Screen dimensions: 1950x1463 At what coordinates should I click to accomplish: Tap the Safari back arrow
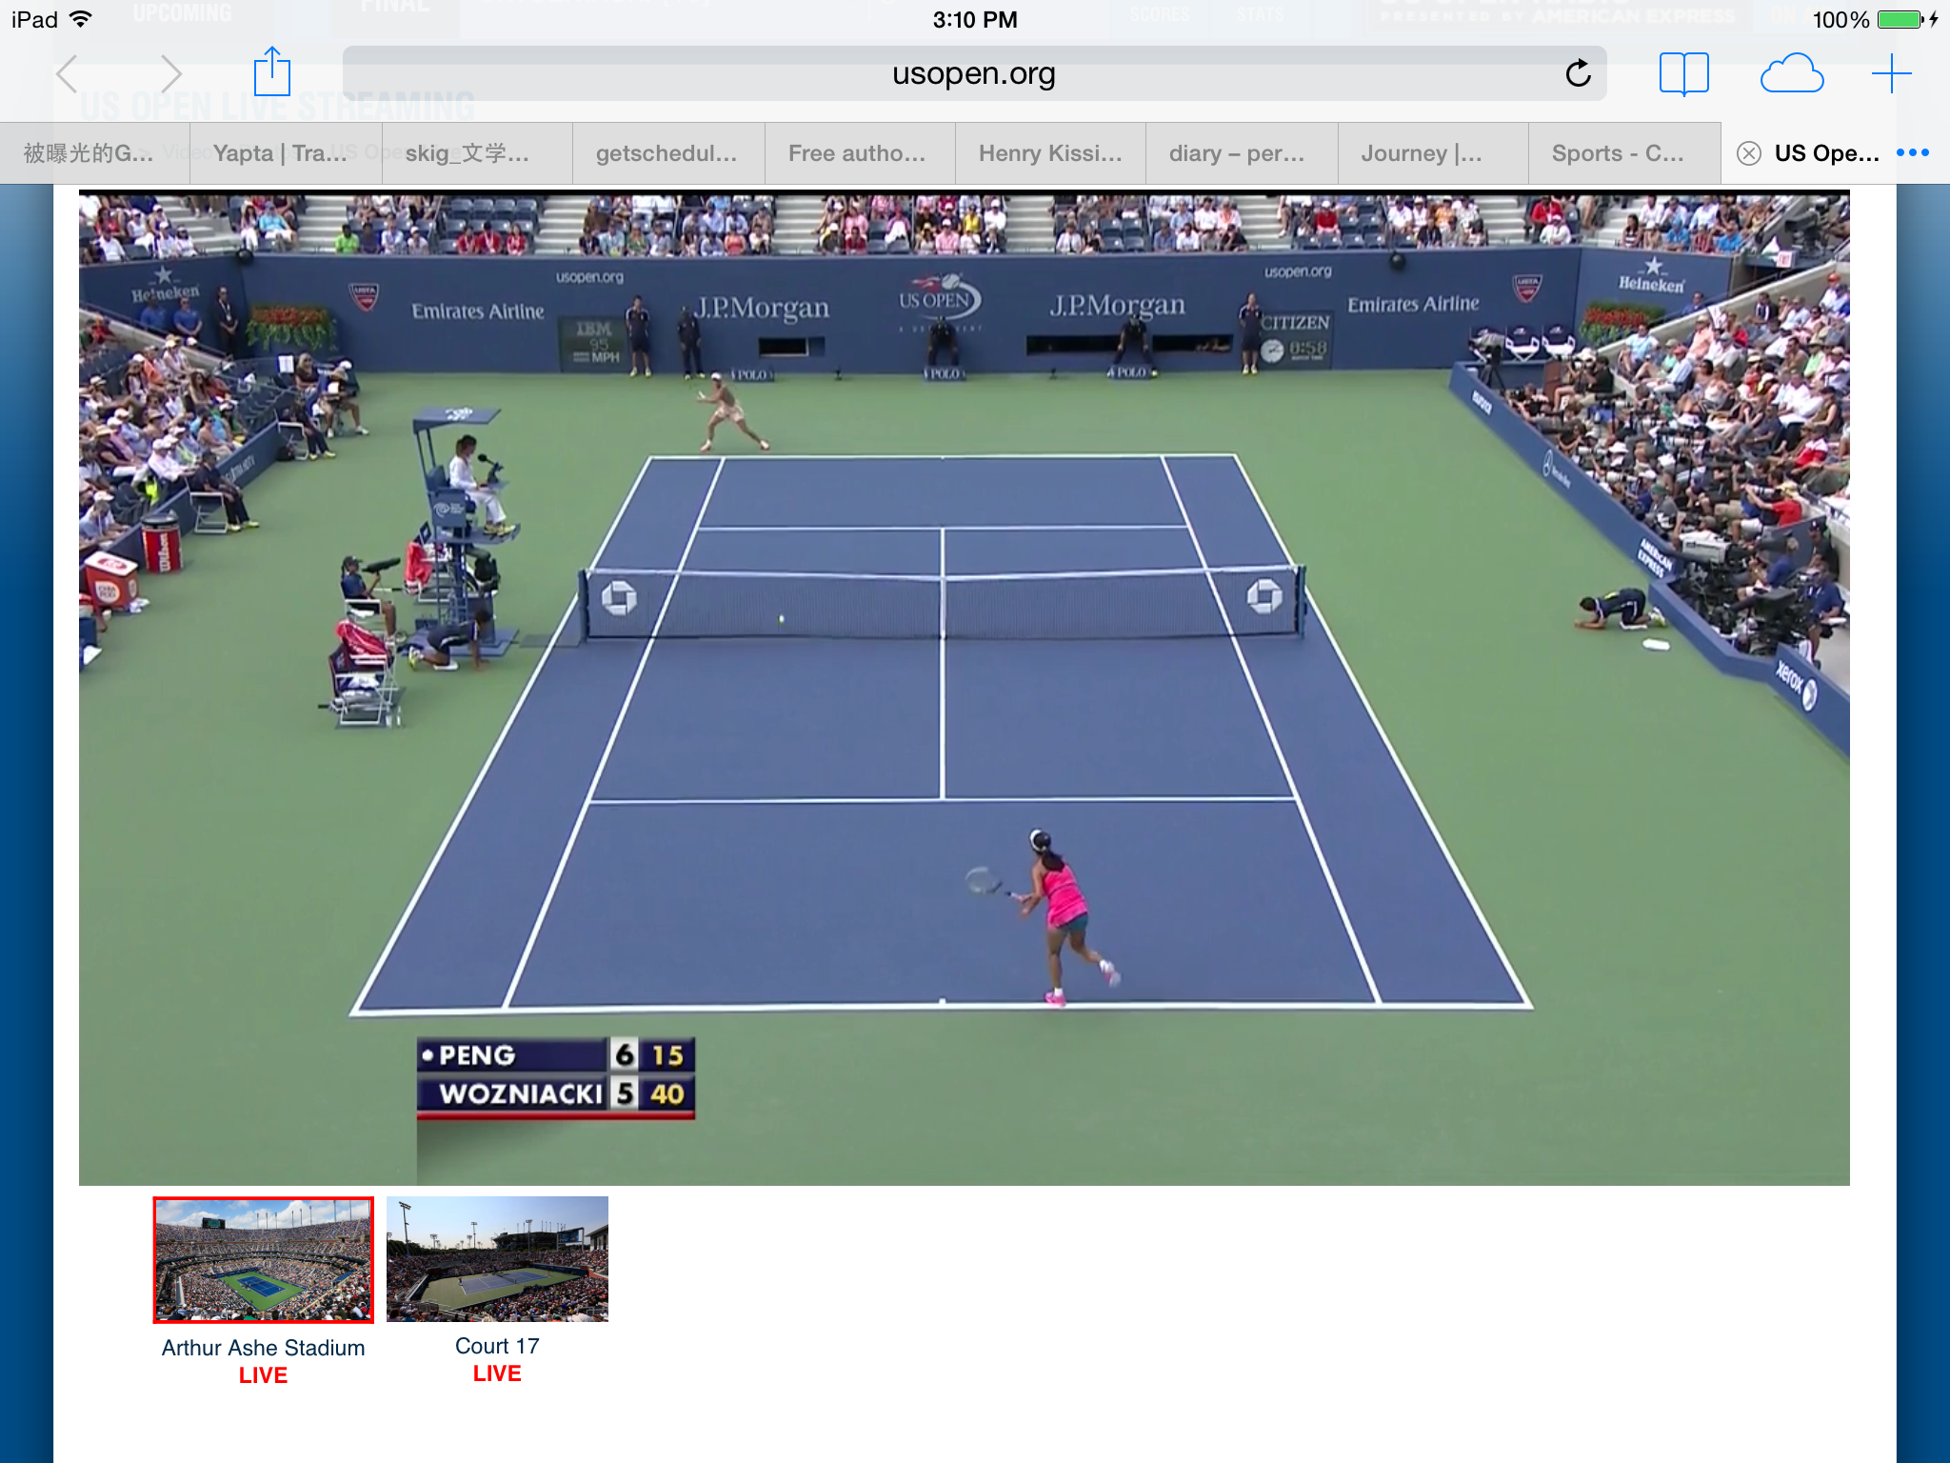pos(67,73)
